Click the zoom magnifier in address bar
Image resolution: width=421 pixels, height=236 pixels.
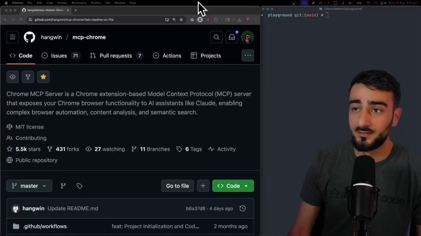tap(174, 20)
